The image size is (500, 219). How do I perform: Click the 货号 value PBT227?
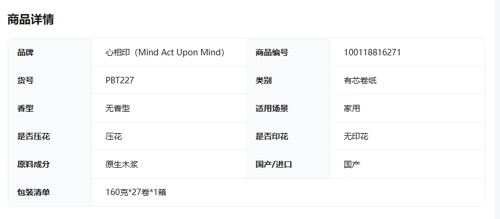[x=120, y=80]
